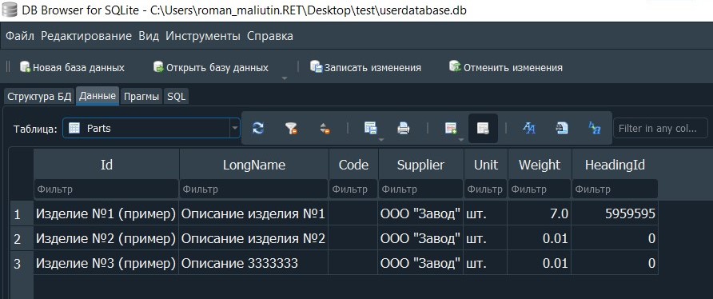Select the Supplier cell in row 2
Viewport: 713px width, 299px height.
[420, 238]
